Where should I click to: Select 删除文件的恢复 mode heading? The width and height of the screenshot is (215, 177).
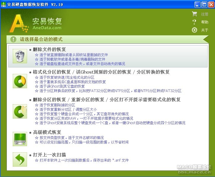49,49
